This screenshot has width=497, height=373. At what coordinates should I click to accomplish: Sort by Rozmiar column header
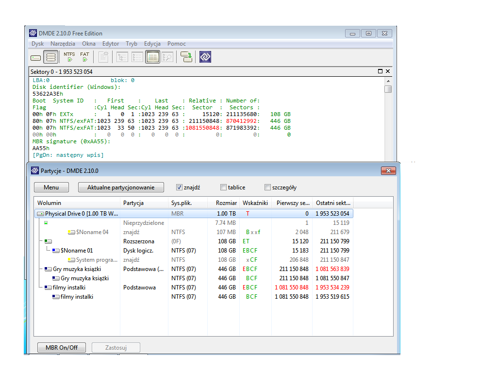point(223,203)
